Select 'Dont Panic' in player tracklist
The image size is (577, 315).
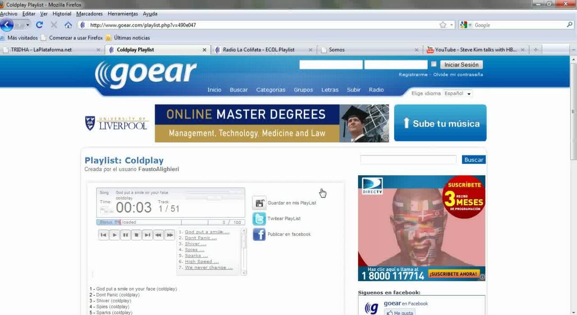click(201, 238)
